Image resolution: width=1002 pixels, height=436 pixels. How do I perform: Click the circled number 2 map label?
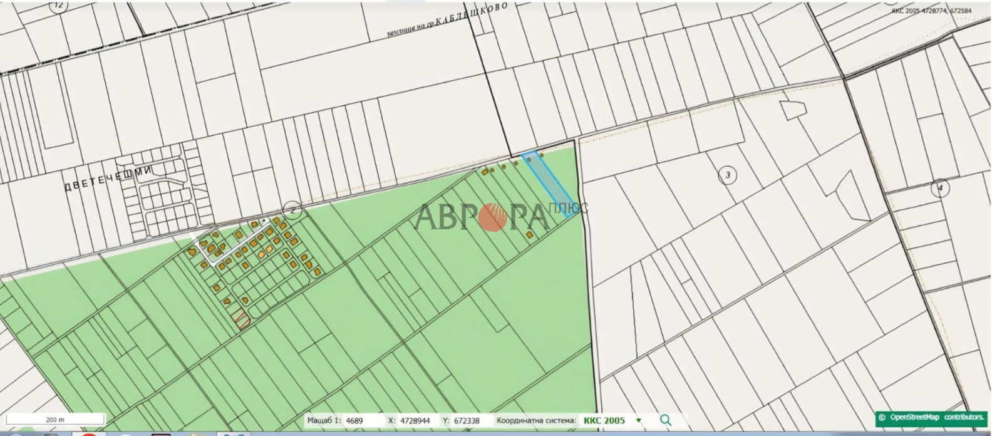(292, 210)
